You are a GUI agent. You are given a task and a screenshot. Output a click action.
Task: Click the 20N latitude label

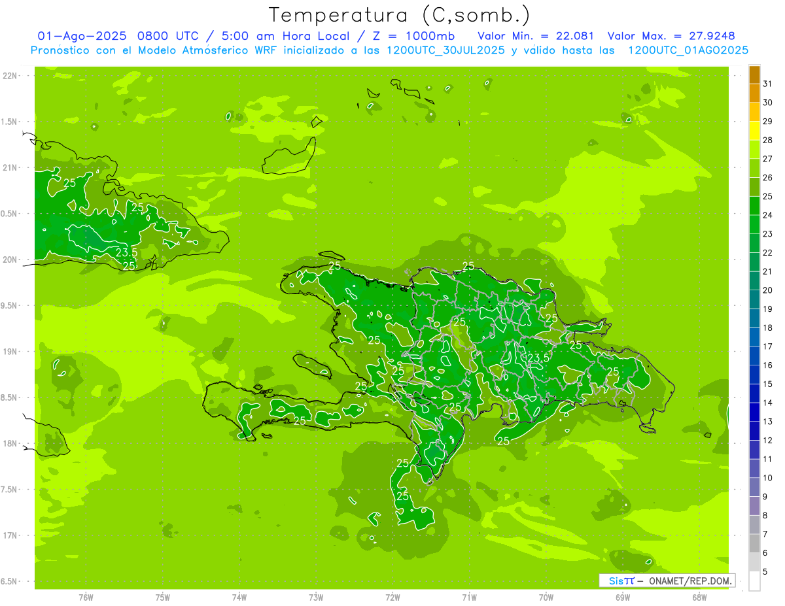click(10, 260)
